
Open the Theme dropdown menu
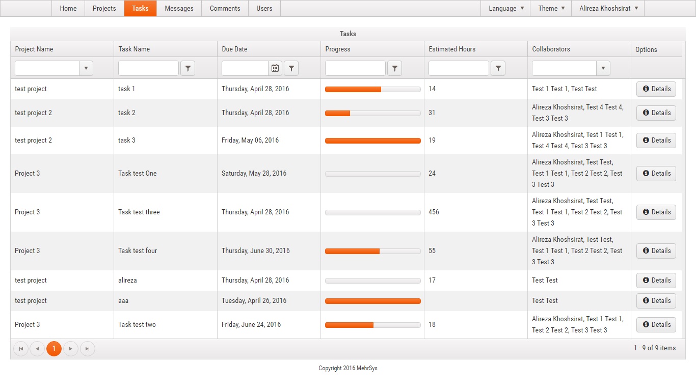(x=551, y=9)
